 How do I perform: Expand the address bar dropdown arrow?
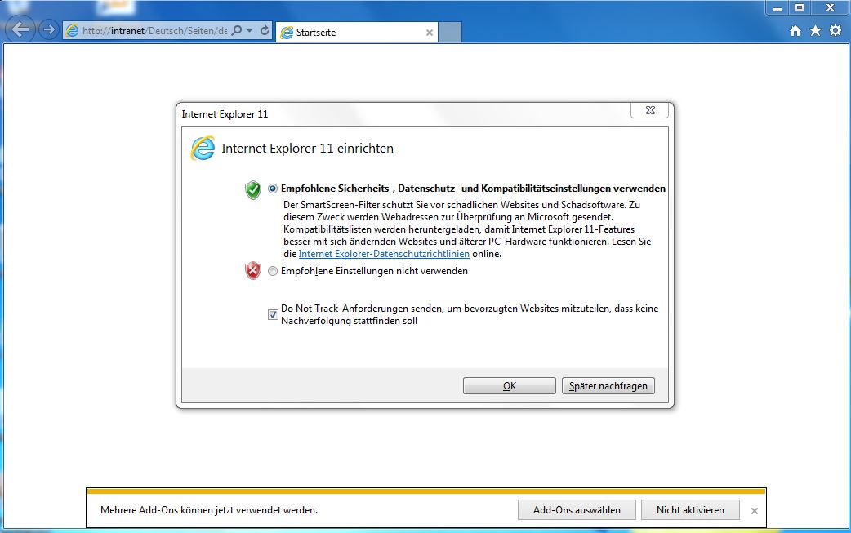click(250, 31)
